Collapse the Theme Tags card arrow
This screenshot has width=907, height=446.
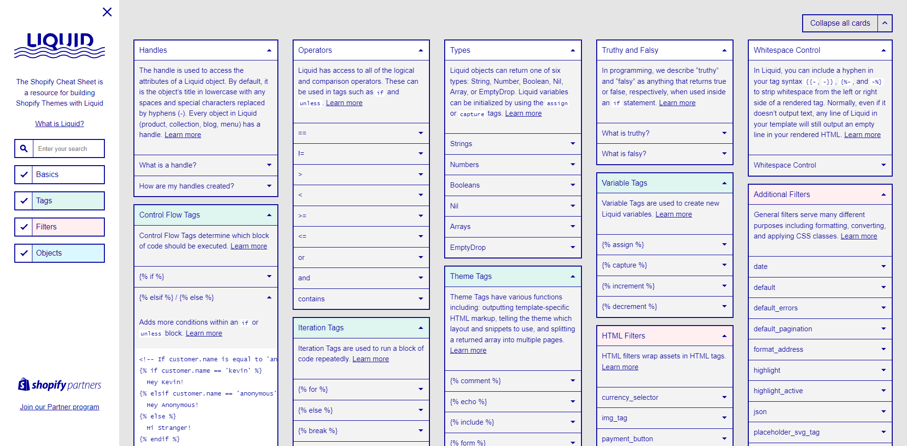573,277
